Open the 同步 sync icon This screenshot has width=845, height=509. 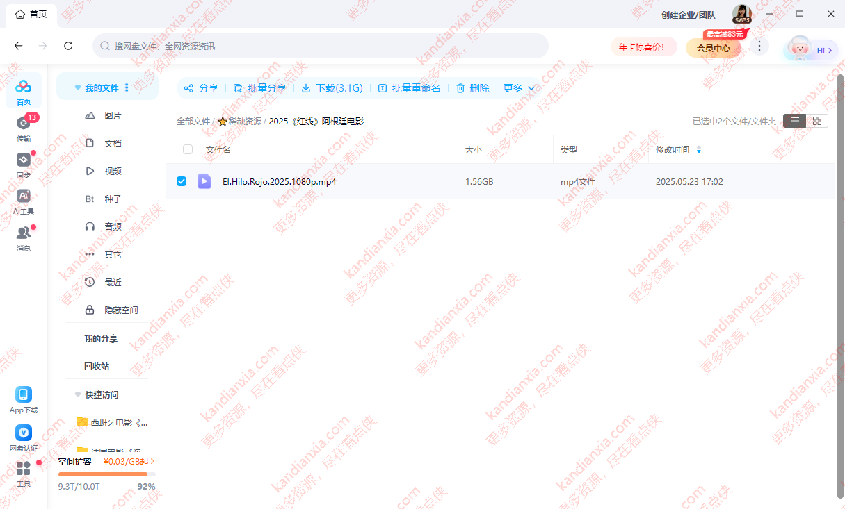[24, 160]
